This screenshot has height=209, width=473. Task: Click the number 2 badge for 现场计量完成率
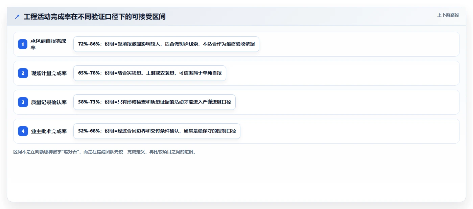[23, 73]
